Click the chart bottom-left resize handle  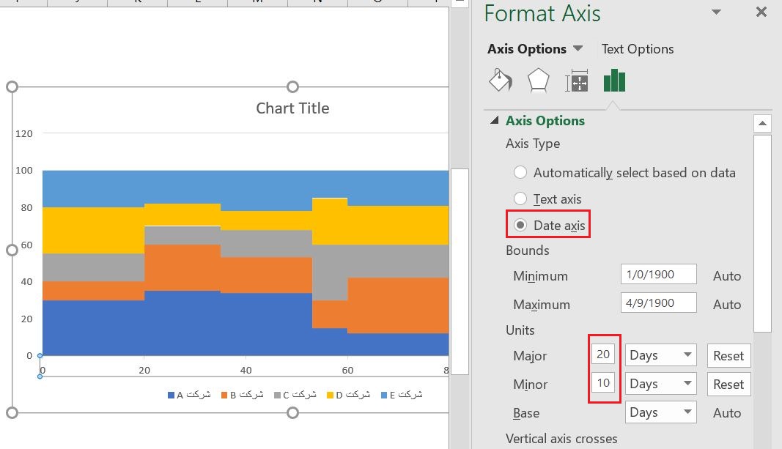(x=12, y=412)
